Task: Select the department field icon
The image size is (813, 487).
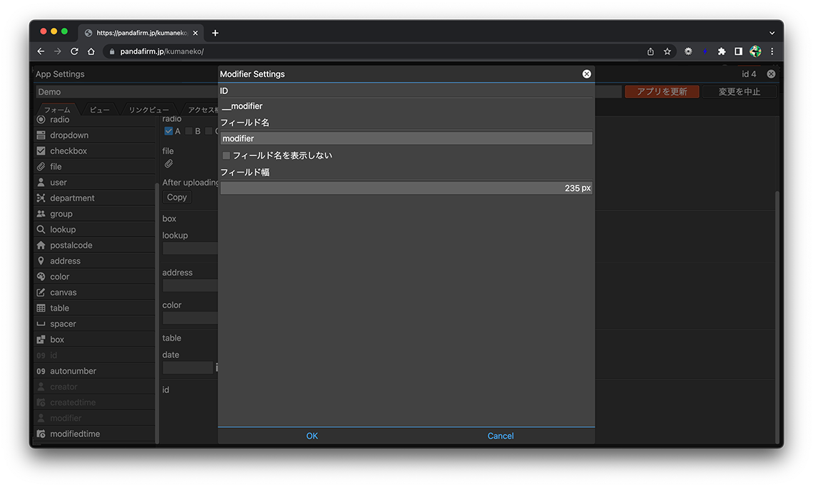Action: (x=41, y=198)
